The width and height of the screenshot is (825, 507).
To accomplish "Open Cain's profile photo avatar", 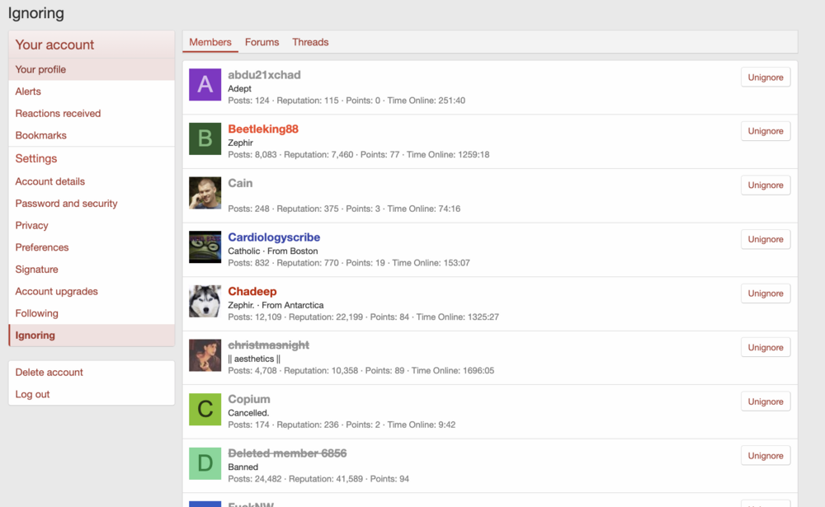I will tap(205, 193).
